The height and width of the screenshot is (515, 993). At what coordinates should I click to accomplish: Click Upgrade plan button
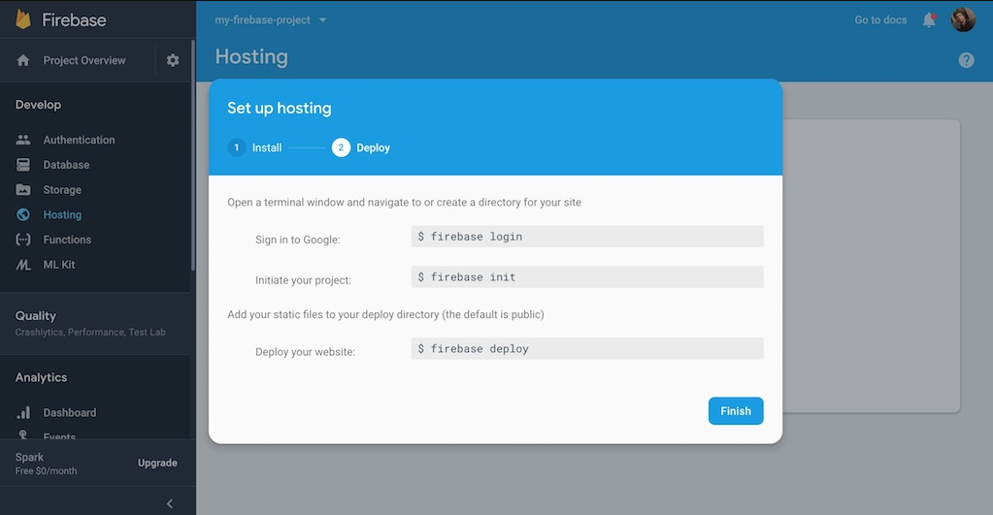(x=157, y=463)
